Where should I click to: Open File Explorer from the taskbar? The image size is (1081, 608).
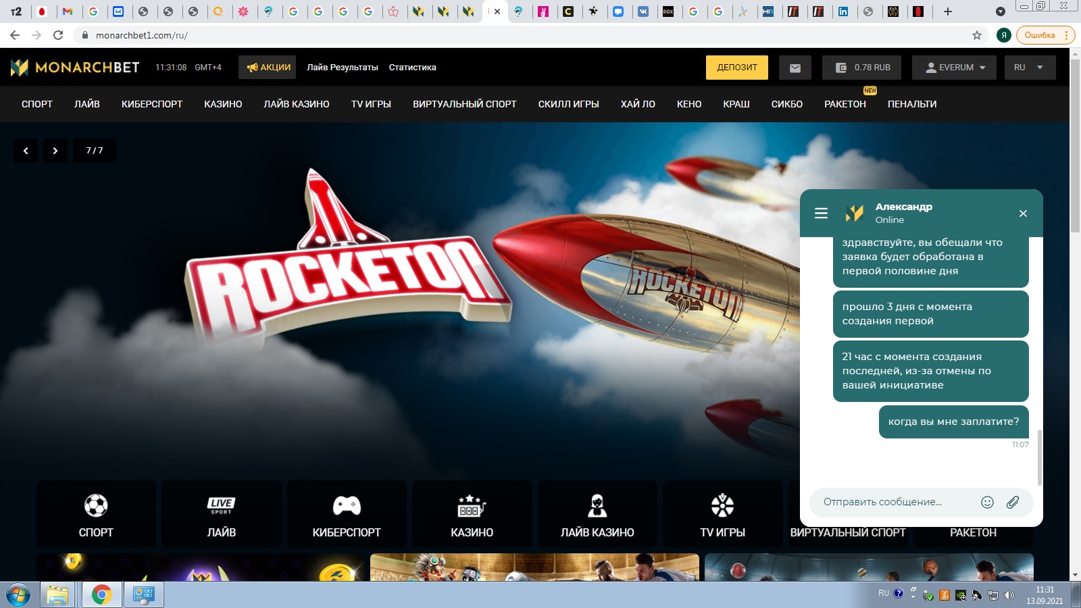tap(58, 595)
